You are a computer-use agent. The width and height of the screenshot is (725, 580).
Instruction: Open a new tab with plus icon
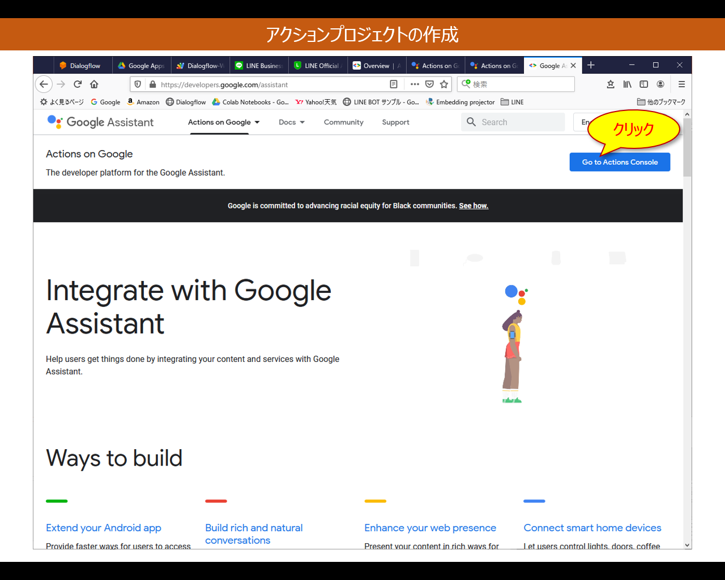point(591,65)
